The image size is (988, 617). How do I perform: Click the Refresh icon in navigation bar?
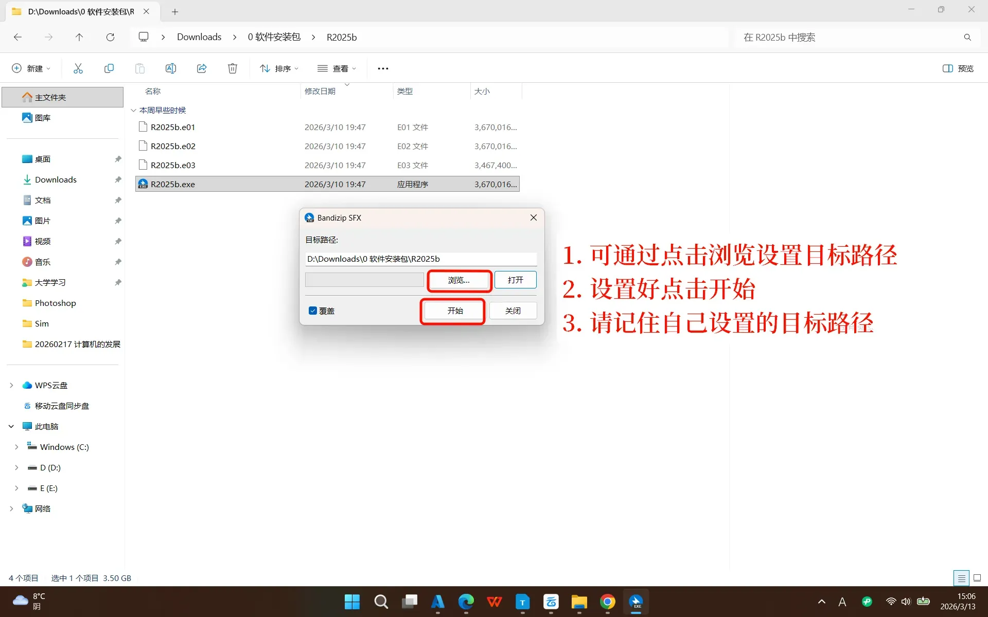(110, 37)
